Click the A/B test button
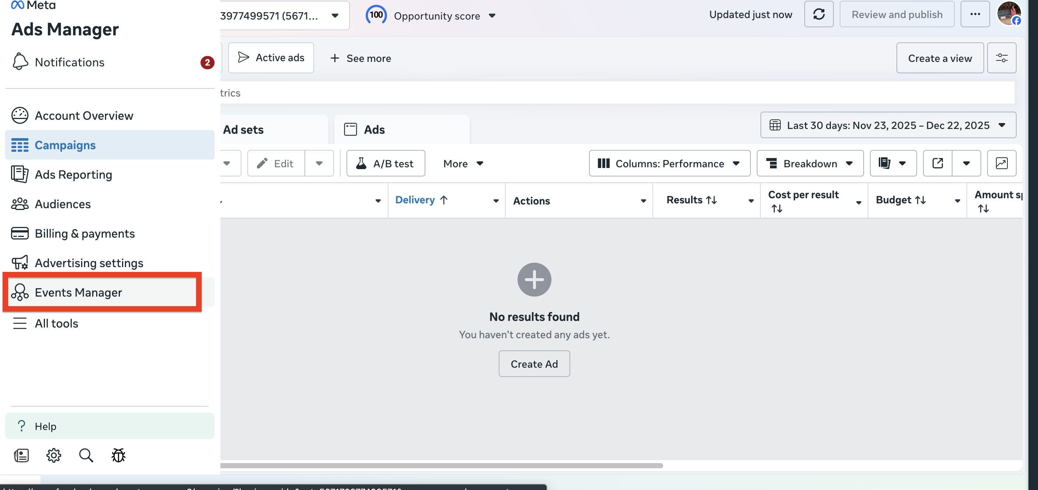 [386, 164]
